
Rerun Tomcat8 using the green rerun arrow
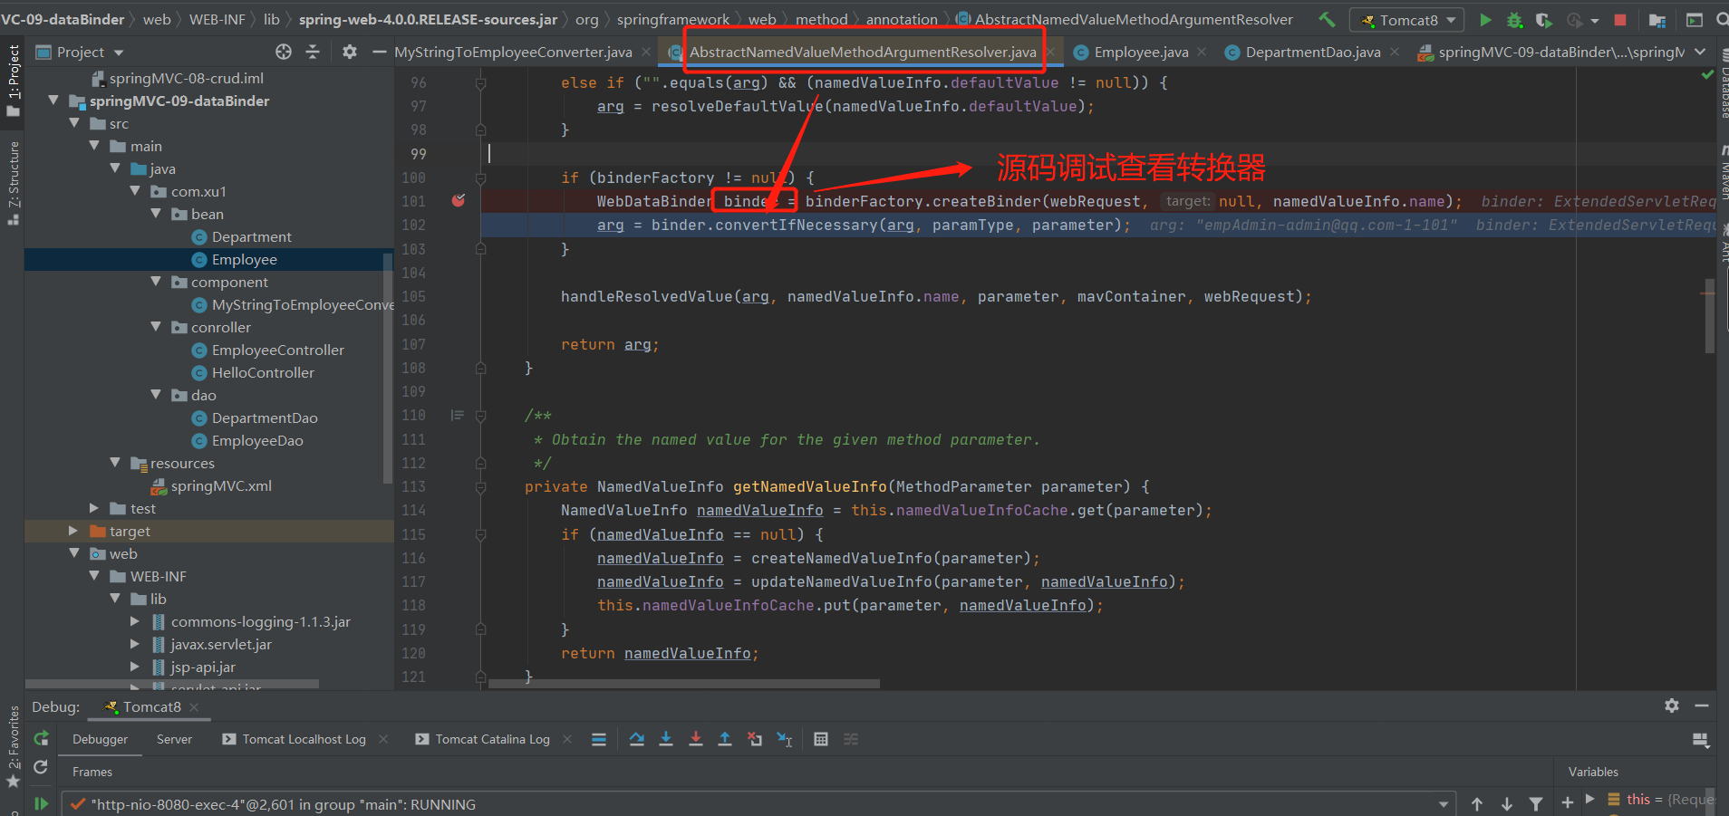pyautogui.click(x=41, y=739)
